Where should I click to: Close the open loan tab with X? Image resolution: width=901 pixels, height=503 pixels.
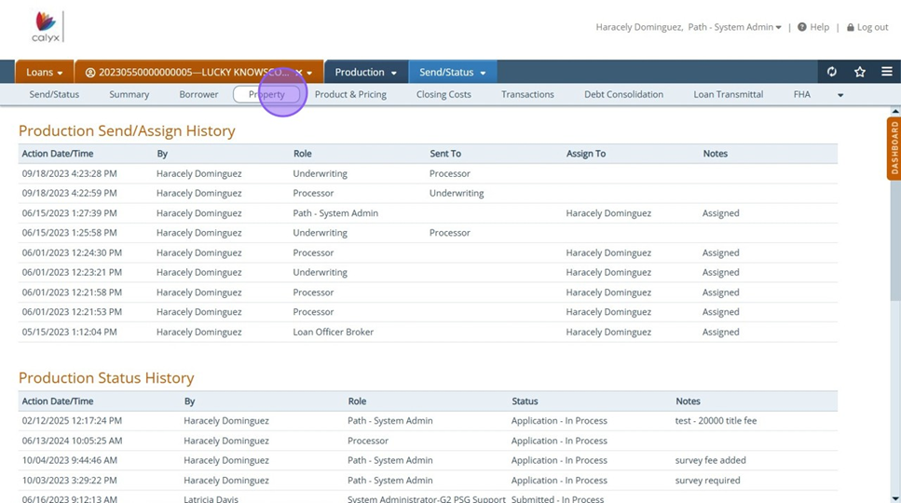pos(298,73)
